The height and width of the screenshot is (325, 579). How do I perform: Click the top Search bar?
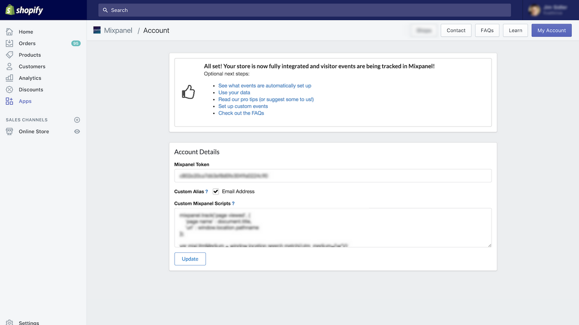[304, 10]
